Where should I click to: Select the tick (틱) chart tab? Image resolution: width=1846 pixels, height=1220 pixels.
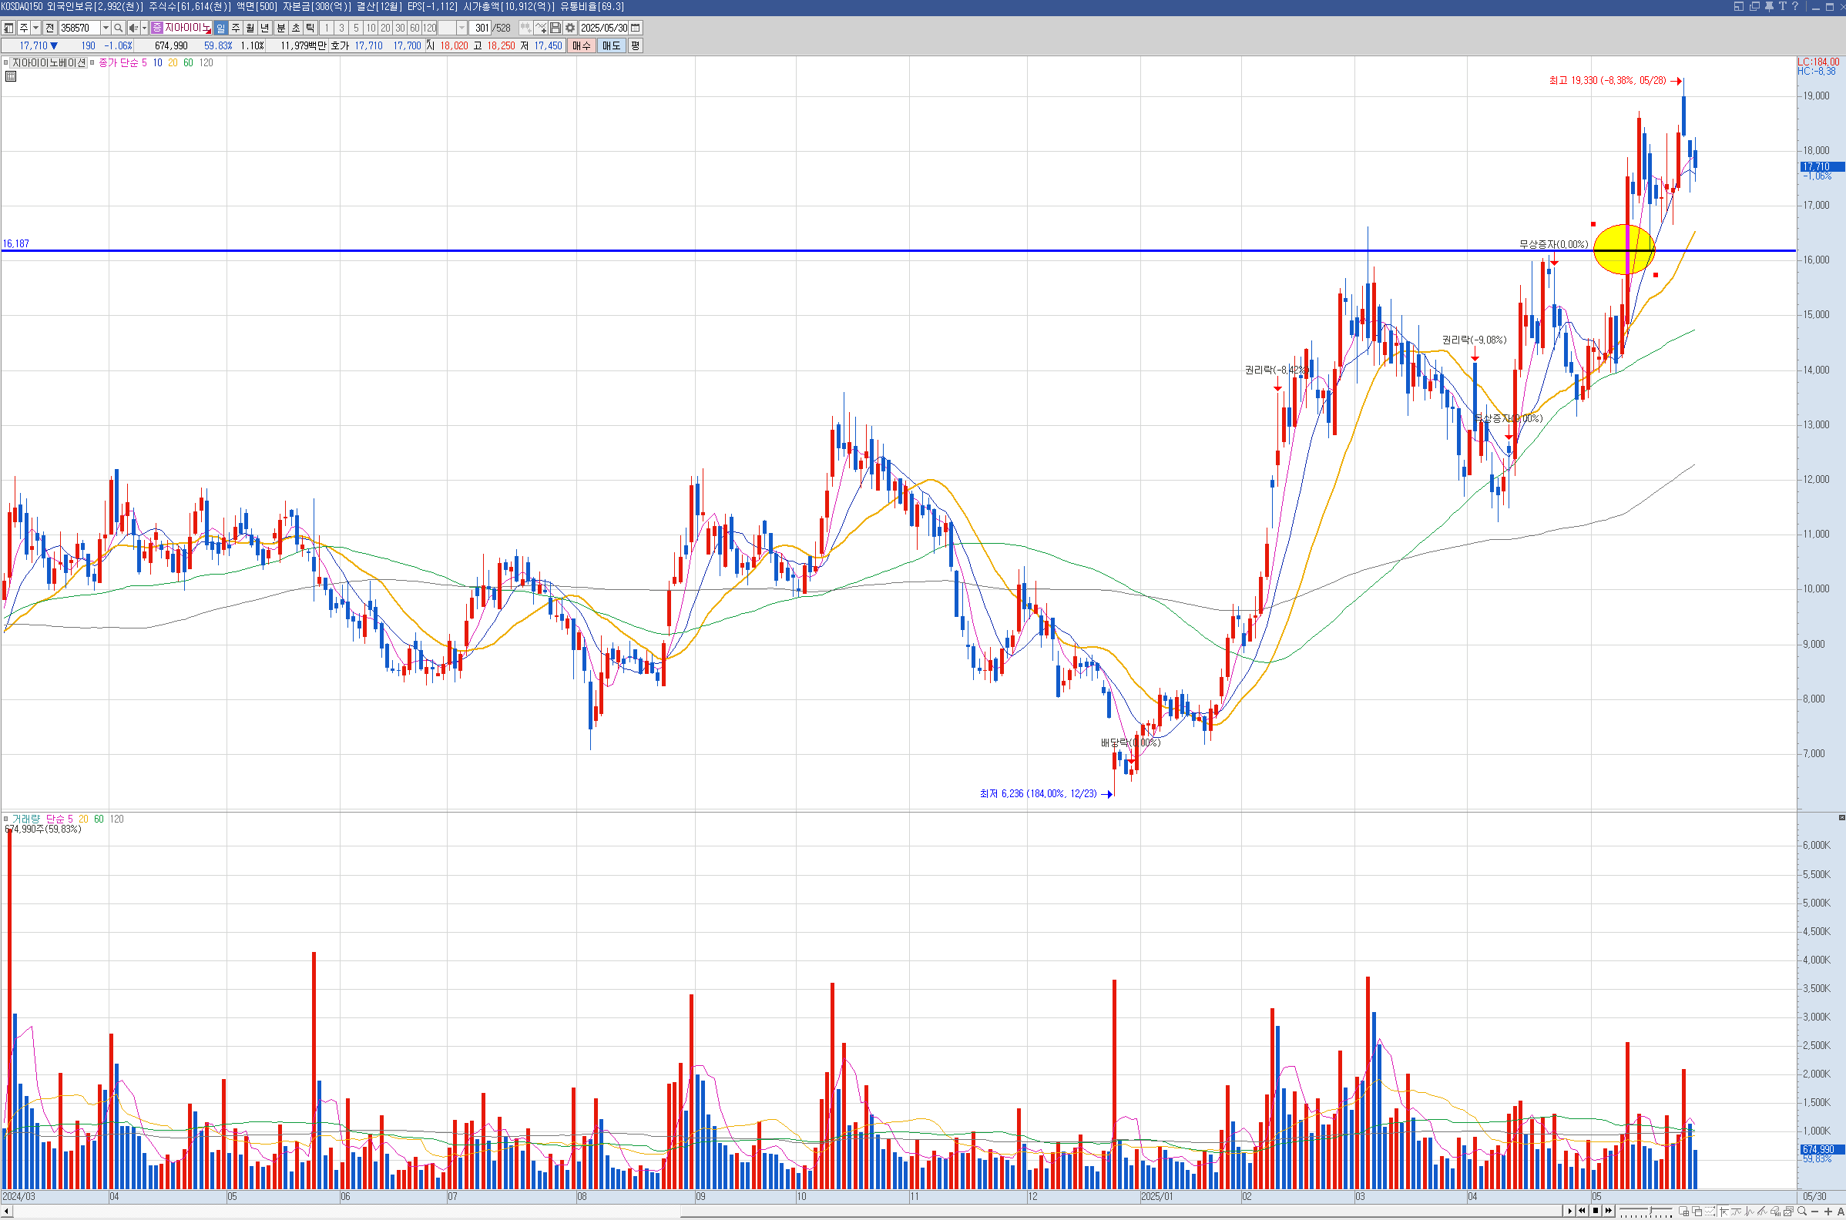pos(310,28)
